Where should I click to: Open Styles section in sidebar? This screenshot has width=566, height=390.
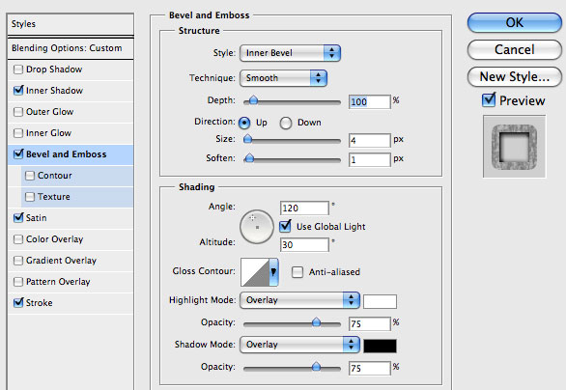click(x=71, y=24)
